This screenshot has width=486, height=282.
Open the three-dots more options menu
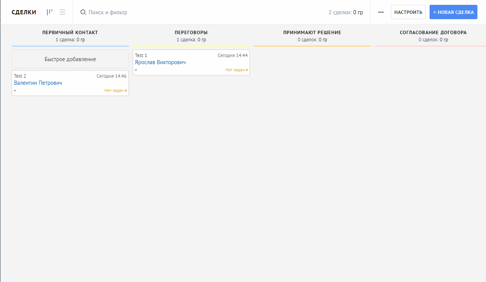coord(381,12)
